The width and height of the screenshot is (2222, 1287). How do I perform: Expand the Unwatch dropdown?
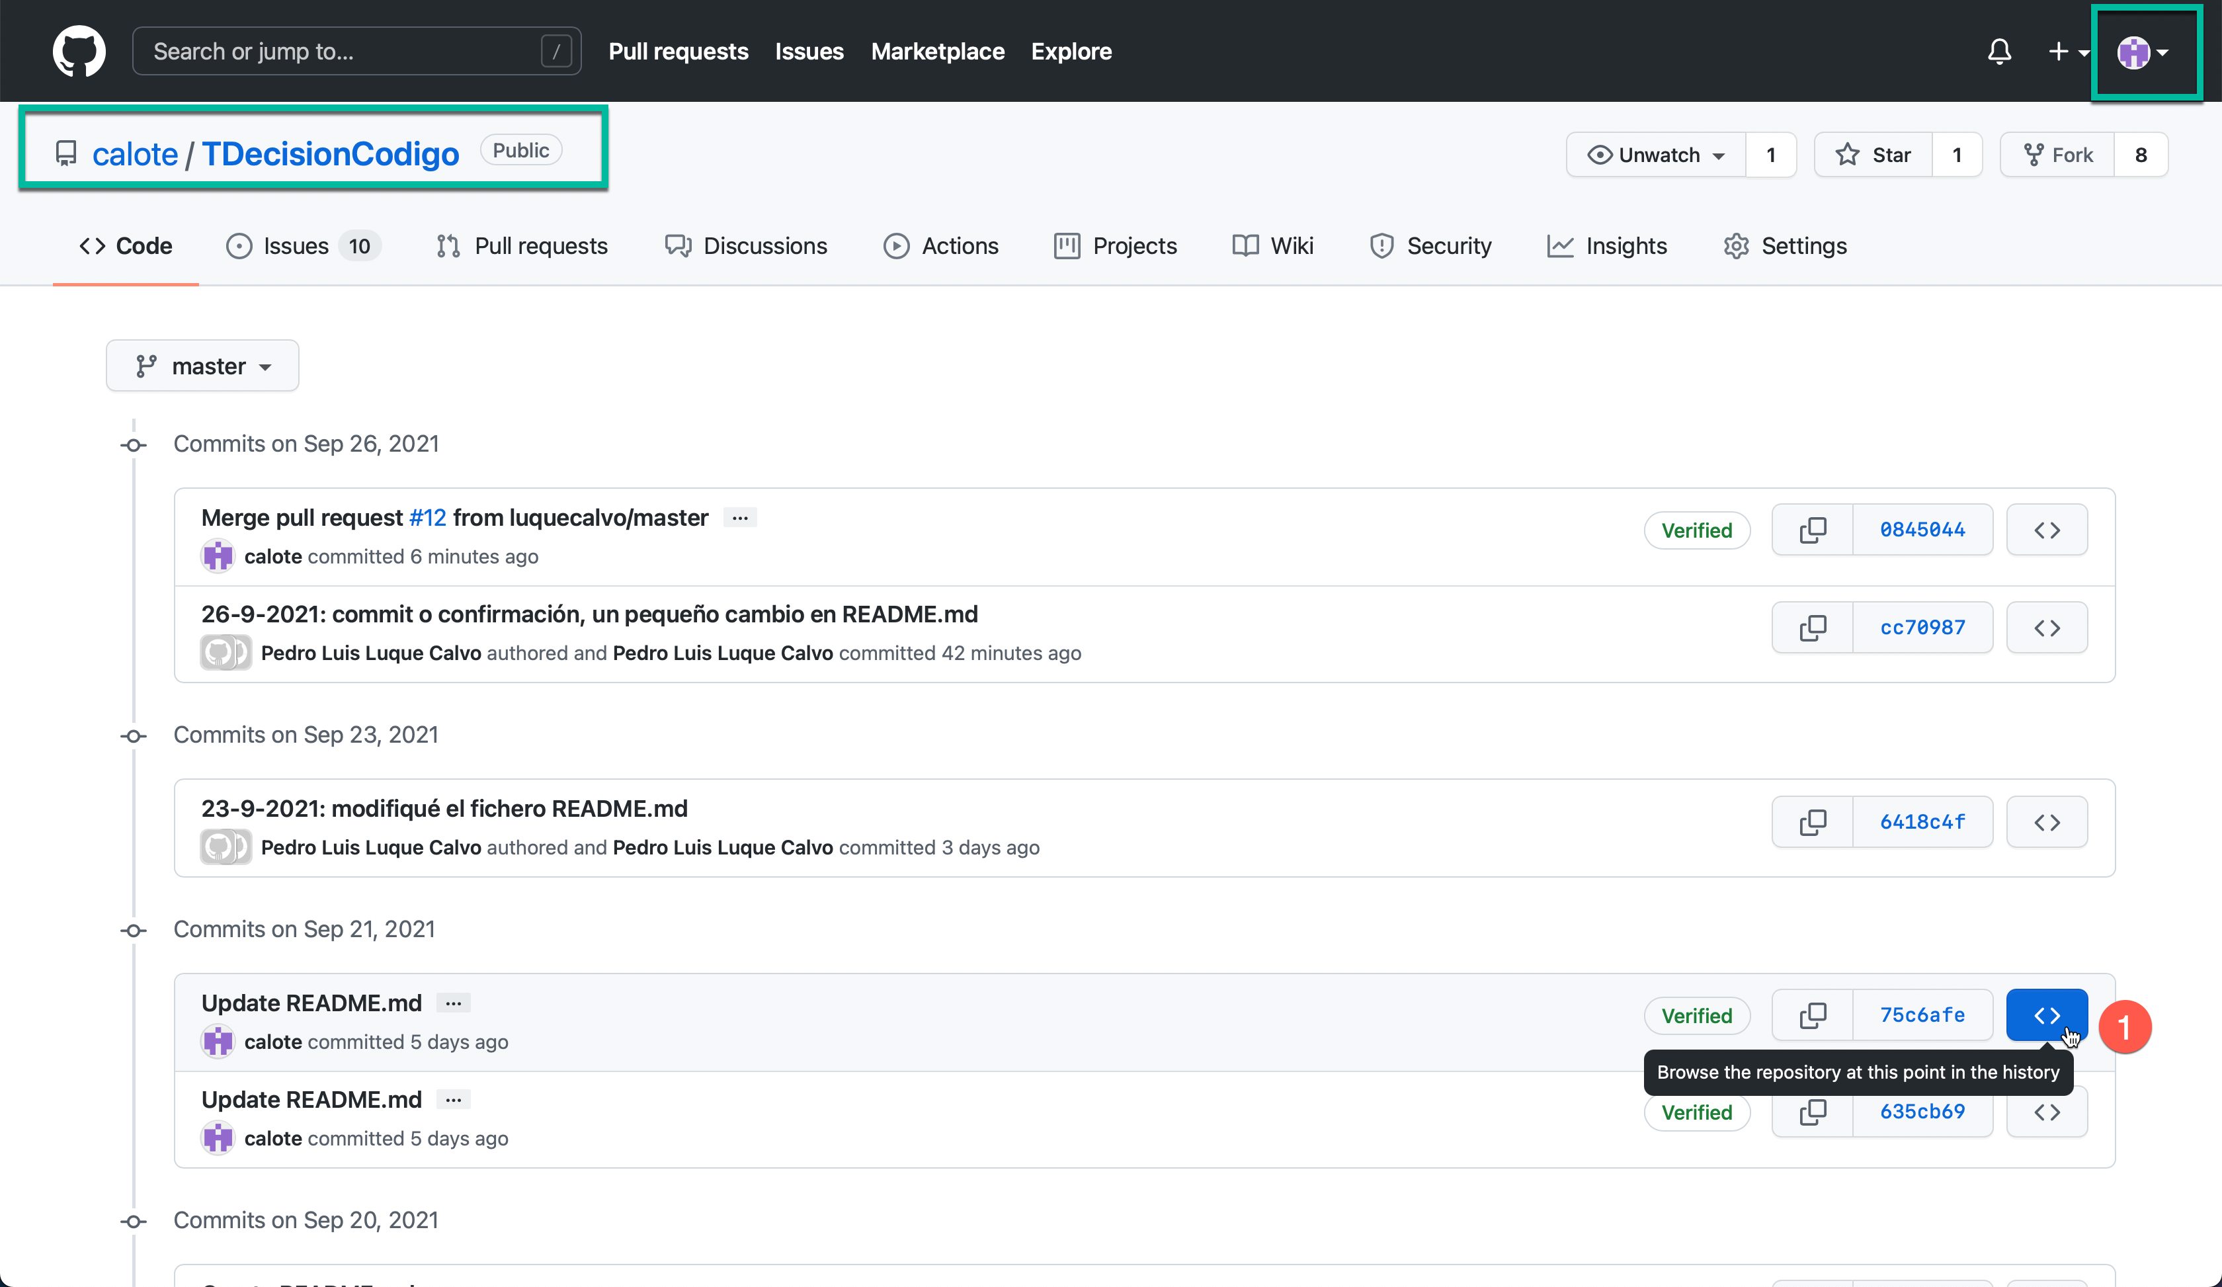click(1656, 155)
